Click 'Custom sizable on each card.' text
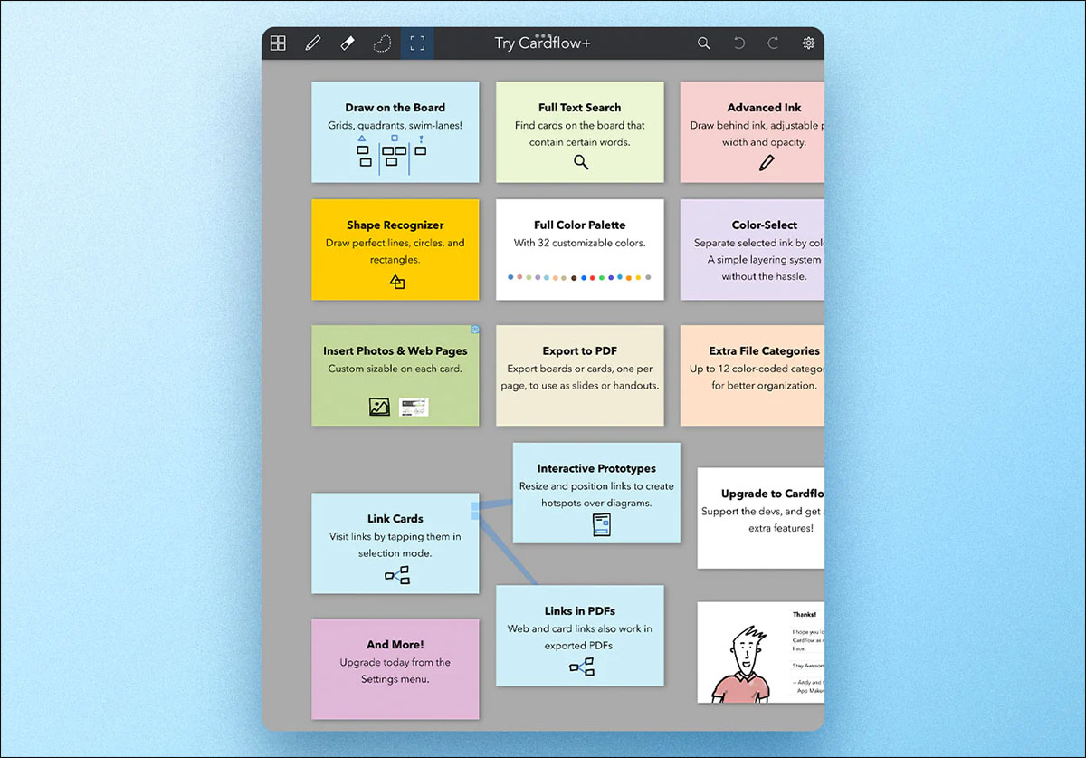This screenshot has height=758, width=1086. [395, 369]
